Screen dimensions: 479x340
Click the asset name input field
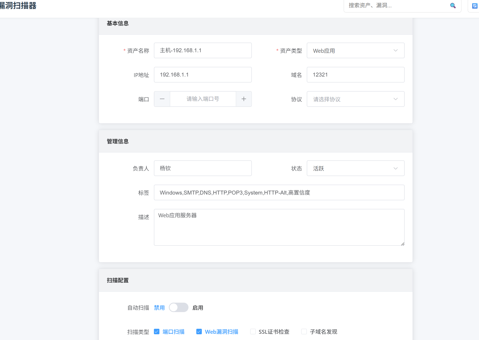tap(203, 51)
